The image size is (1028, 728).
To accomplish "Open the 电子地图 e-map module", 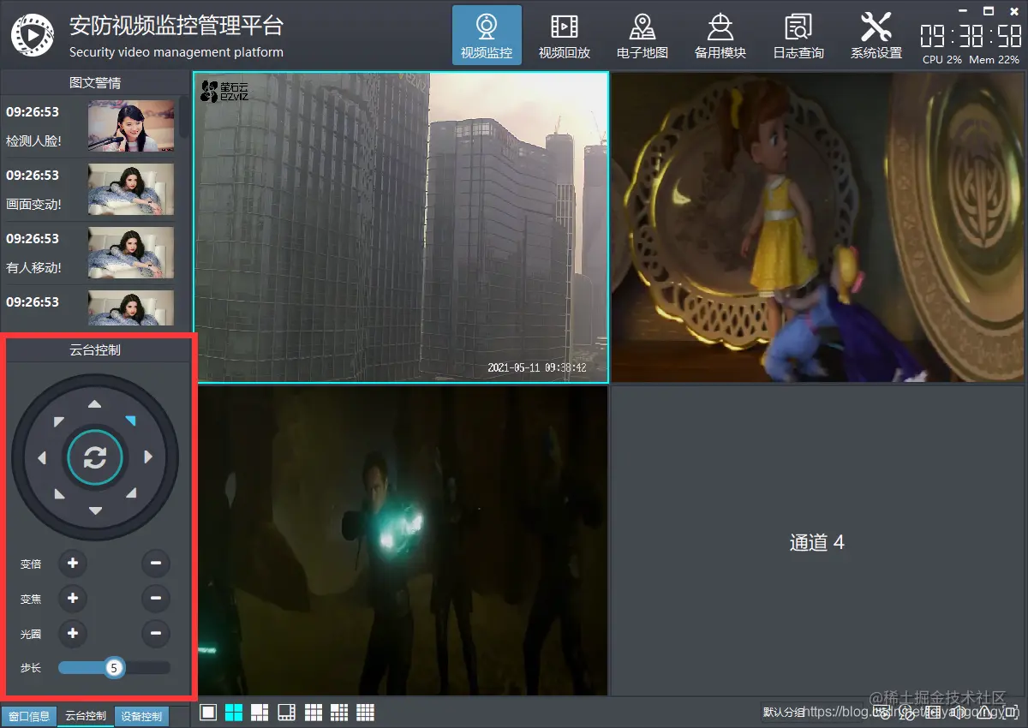I will click(x=642, y=34).
